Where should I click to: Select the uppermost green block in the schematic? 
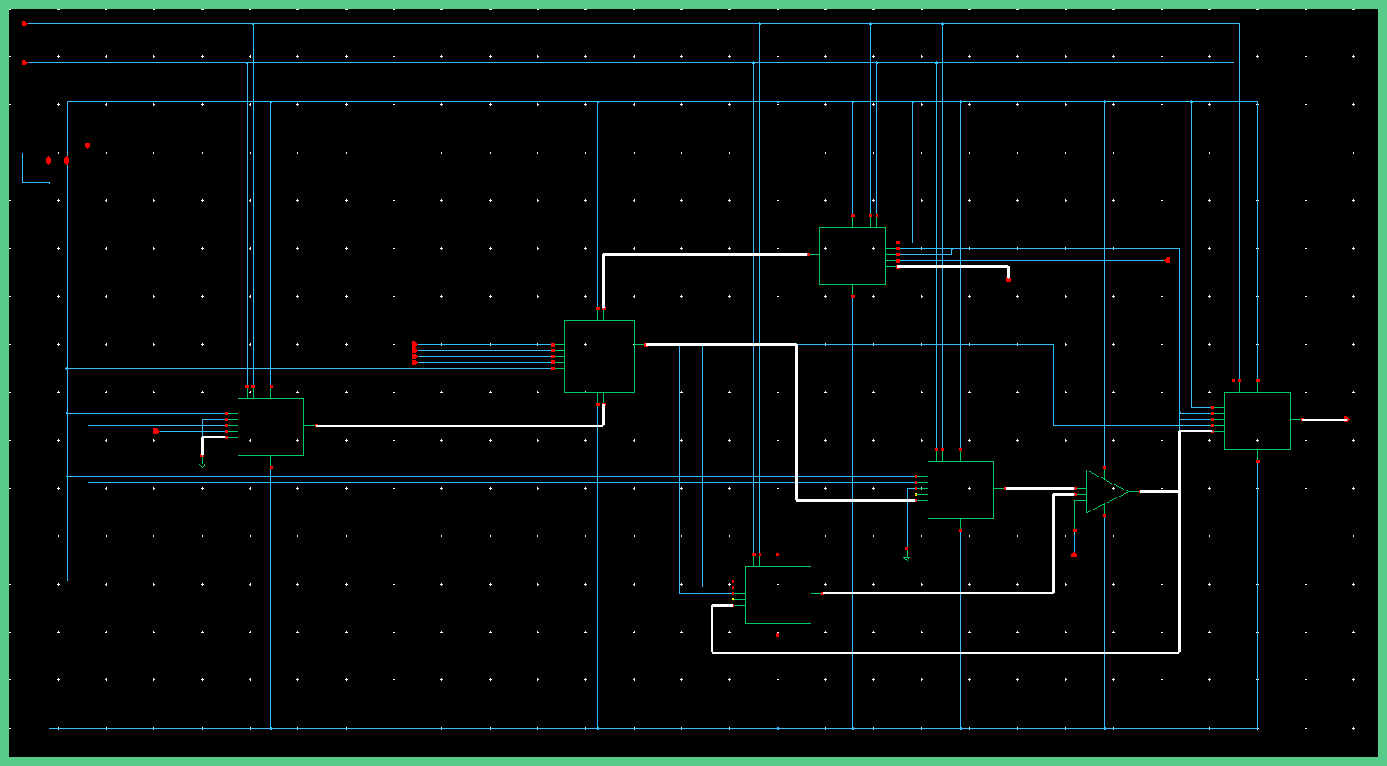pyautogui.click(x=852, y=256)
